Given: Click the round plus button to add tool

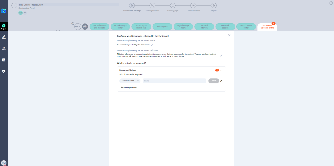Looking at the screenshot, I should [x=85, y=27].
